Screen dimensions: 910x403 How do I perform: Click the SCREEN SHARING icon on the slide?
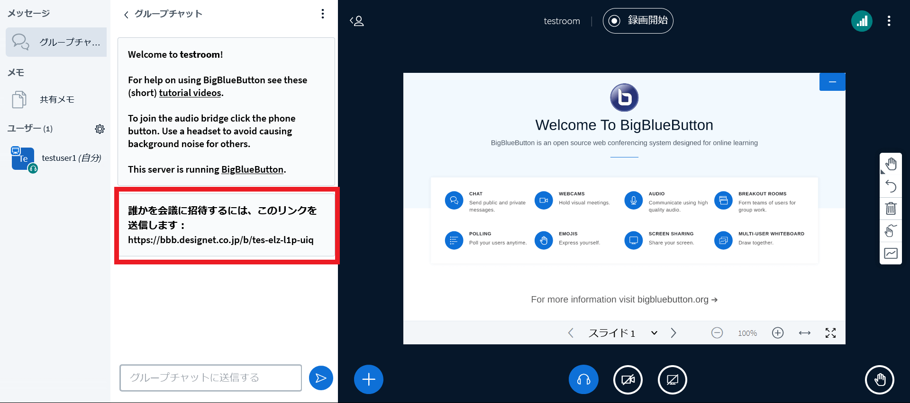click(x=633, y=240)
